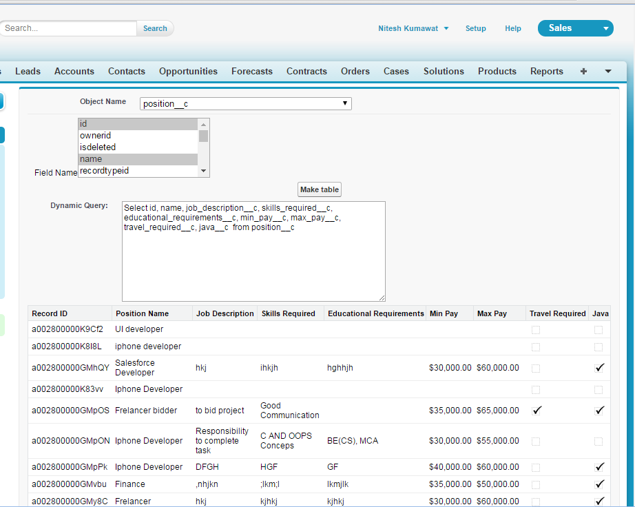Uncheck Travel Required for Frelancer bidder row
Screen dimensions: 635x507
pyautogui.click(x=535, y=410)
